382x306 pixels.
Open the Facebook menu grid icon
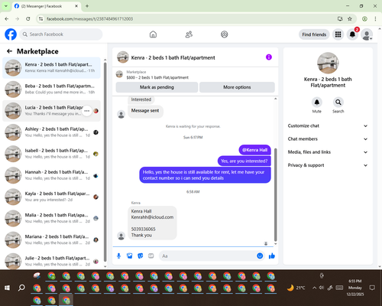point(338,34)
